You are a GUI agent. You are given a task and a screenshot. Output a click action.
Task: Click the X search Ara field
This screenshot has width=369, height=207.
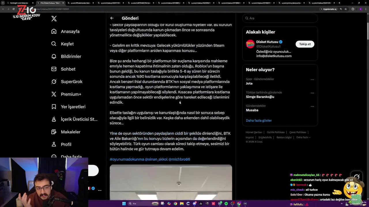(280, 18)
